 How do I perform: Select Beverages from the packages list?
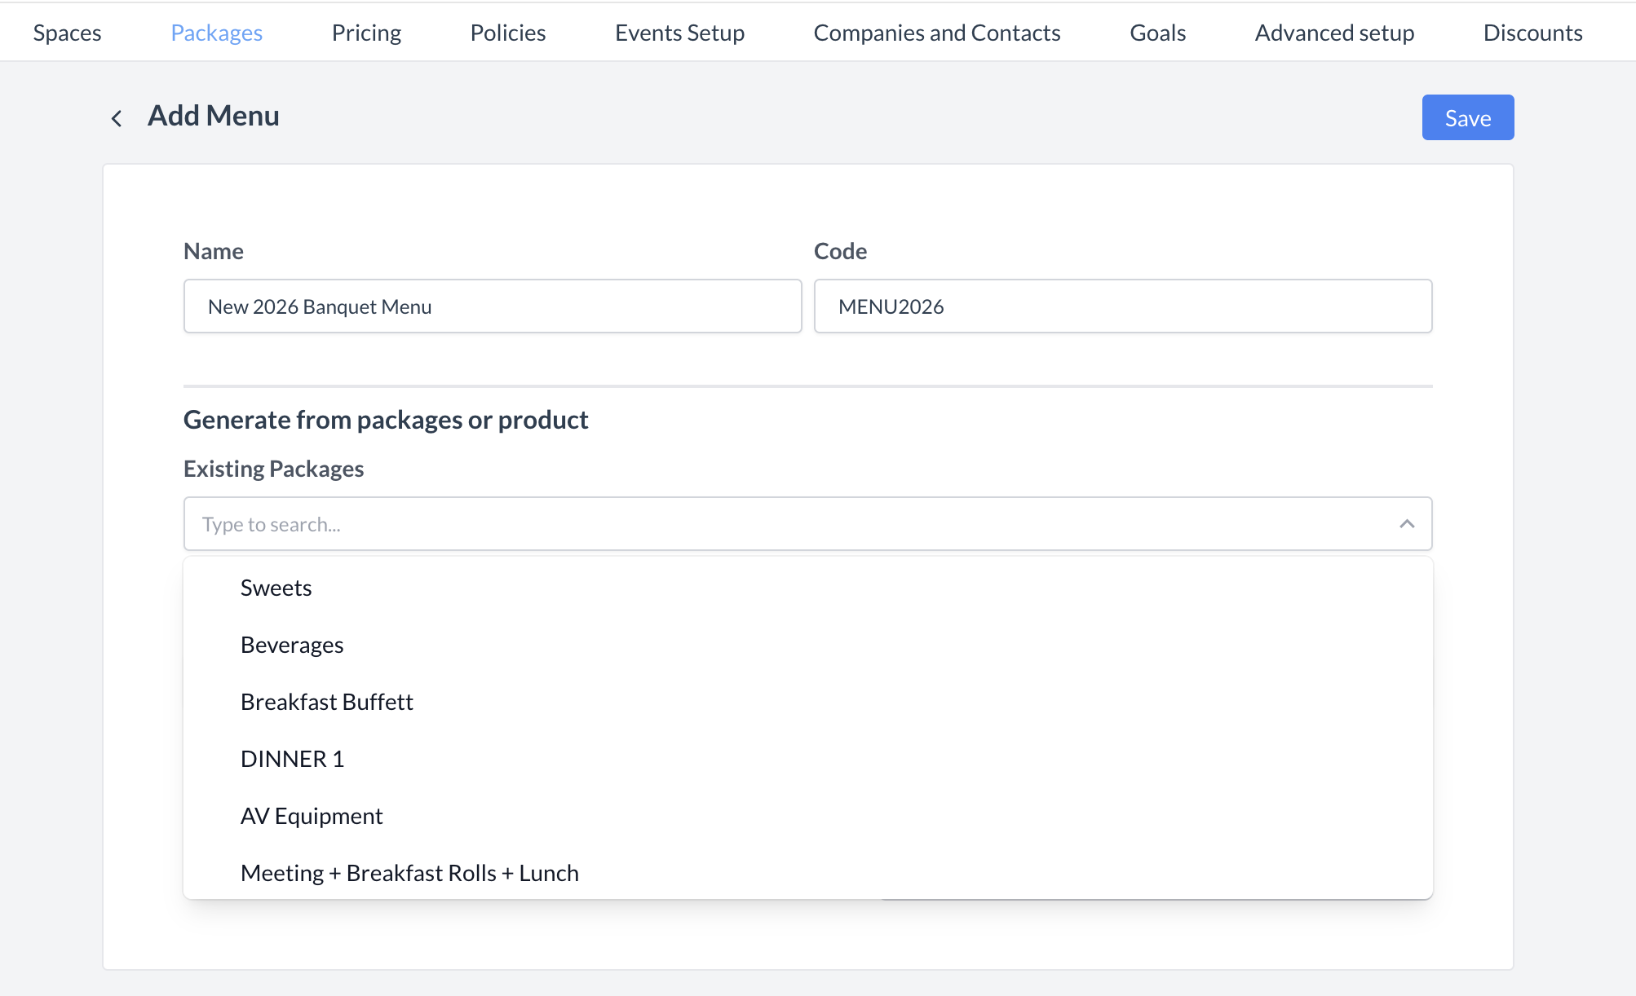pos(291,644)
